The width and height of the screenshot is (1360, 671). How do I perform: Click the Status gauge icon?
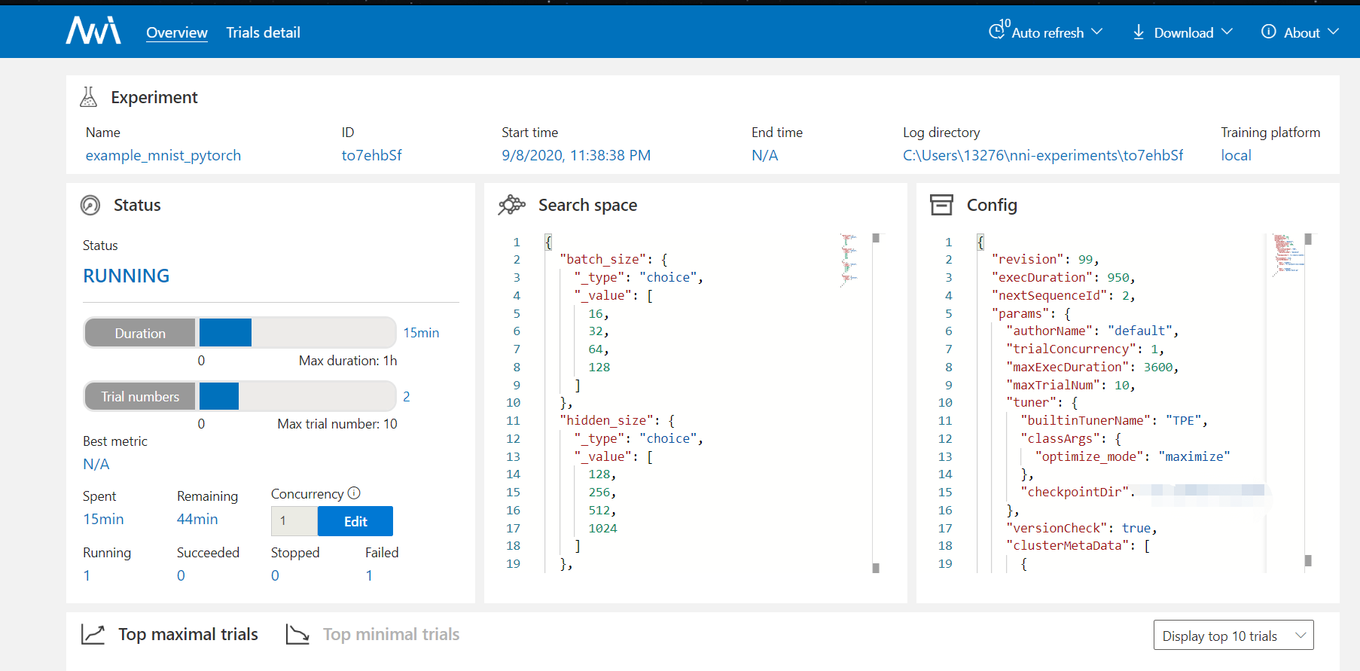[x=90, y=205]
